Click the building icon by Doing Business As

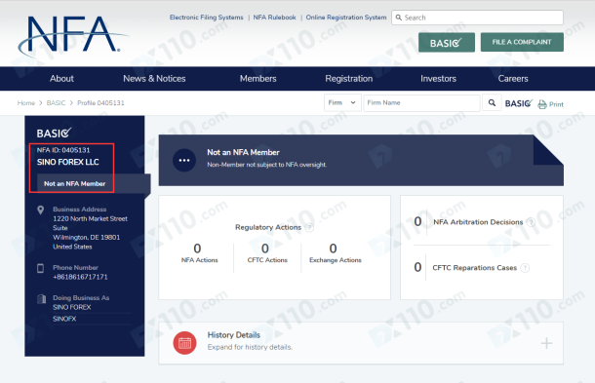click(41, 299)
